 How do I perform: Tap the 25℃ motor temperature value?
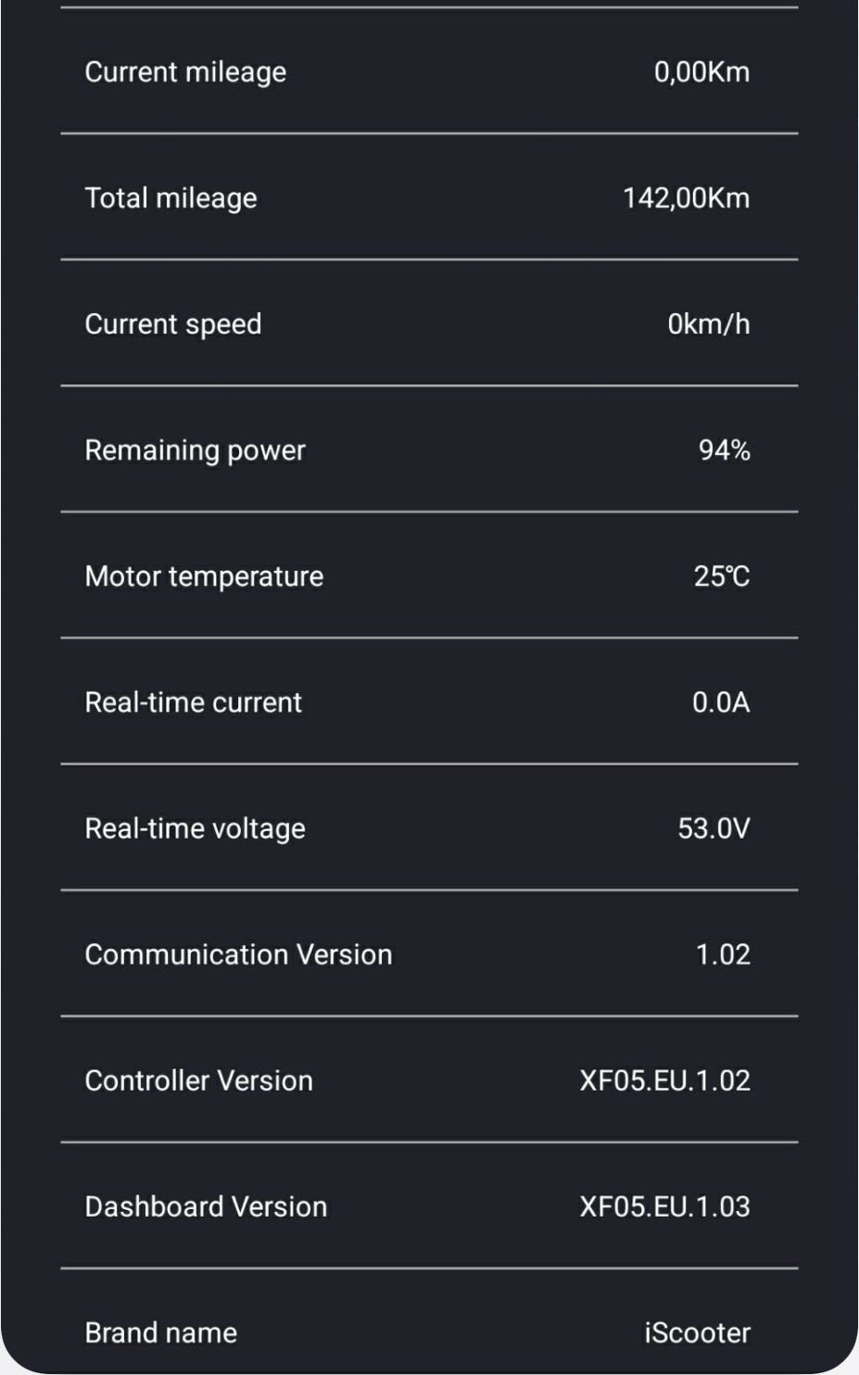pyautogui.click(x=722, y=576)
